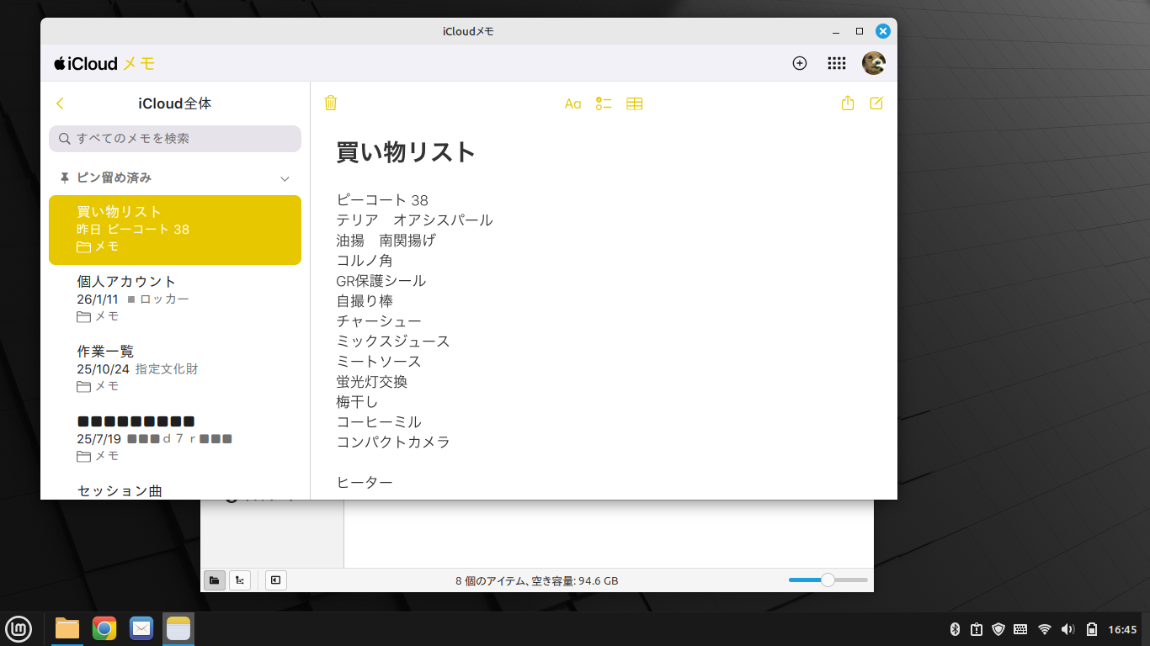Collapse the ピン留め済み section

pos(285,178)
